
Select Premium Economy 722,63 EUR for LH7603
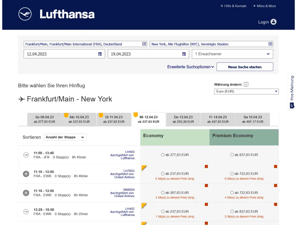232,174
